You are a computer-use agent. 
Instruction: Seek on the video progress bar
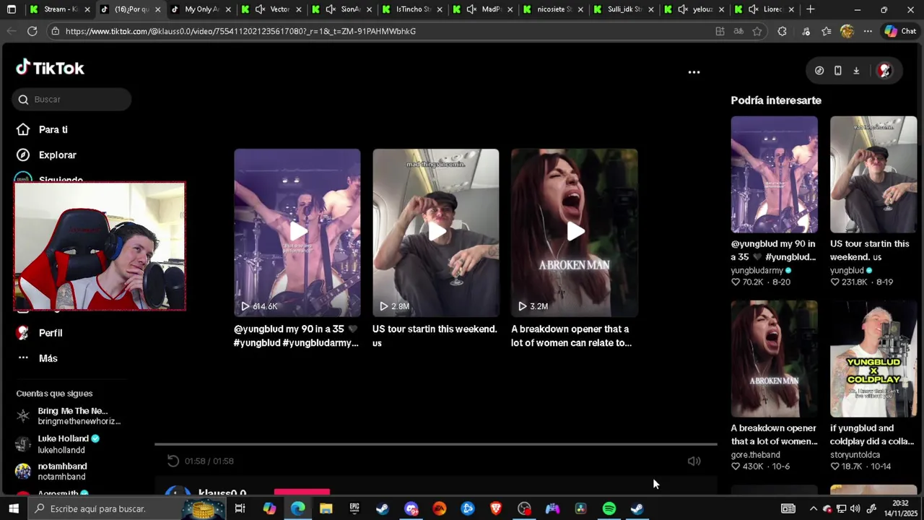pos(436,444)
